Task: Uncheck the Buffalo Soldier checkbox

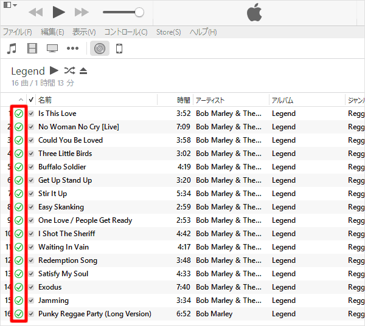Action: tap(31, 167)
